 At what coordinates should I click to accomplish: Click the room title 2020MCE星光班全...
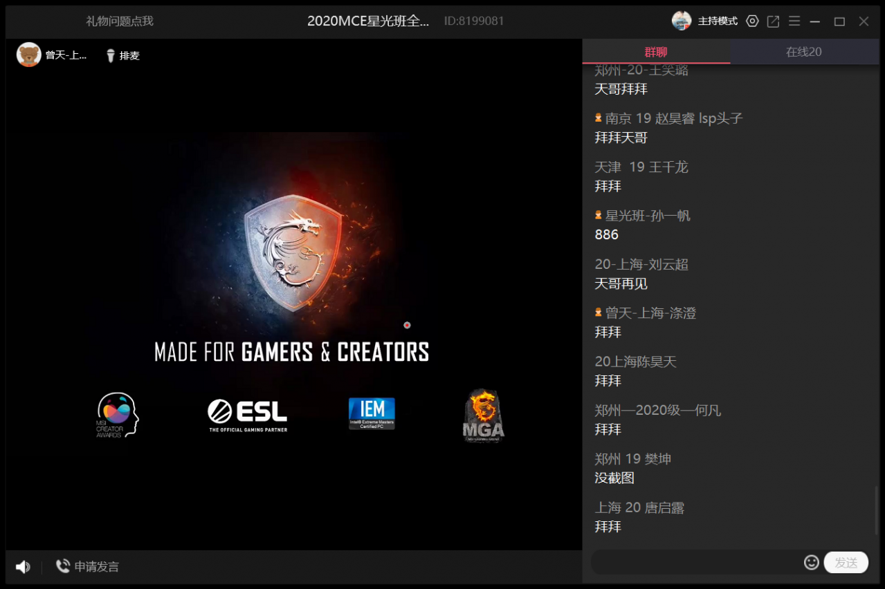(368, 21)
